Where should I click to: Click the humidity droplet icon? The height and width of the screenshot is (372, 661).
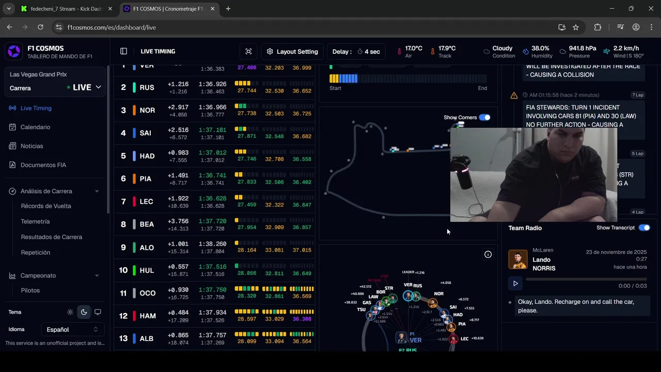(525, 52)
